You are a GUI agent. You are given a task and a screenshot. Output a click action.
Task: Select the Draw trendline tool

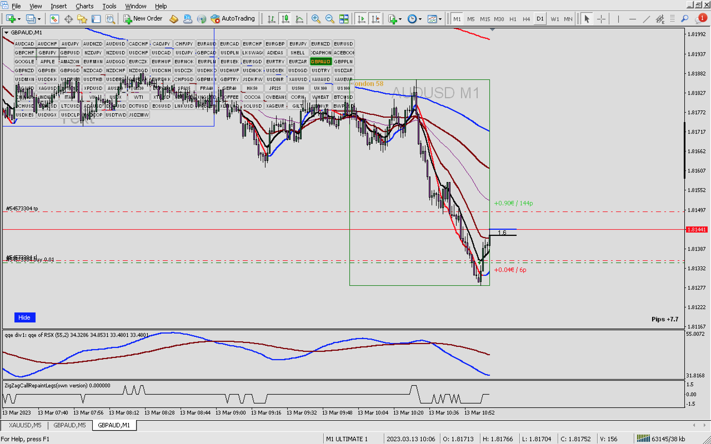click(x=646, y=19)
